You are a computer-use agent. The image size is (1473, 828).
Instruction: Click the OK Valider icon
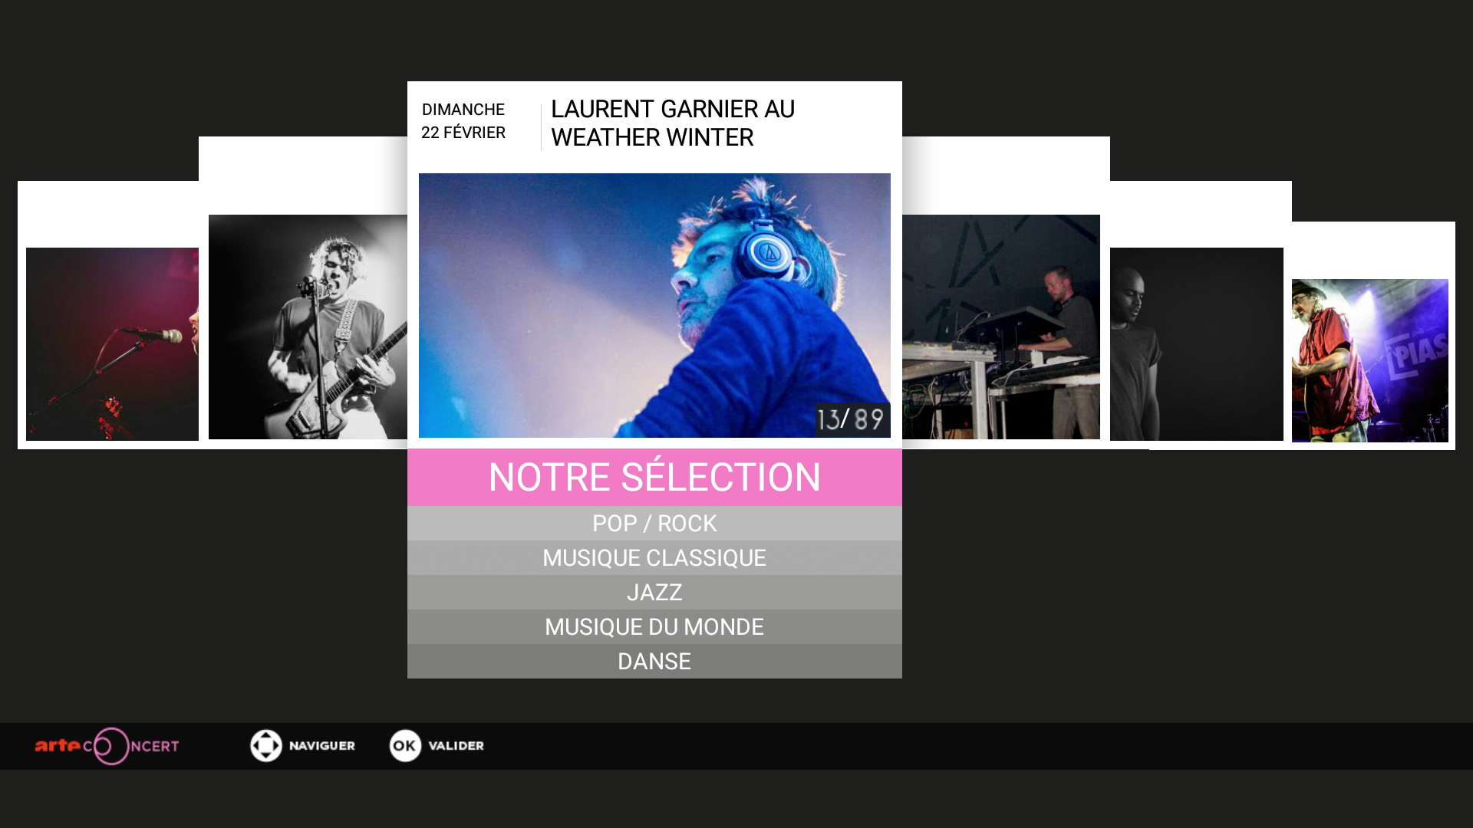click(405, 746)
